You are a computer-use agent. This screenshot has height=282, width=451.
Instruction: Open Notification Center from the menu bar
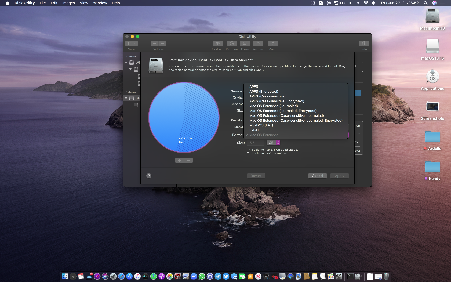pyautogui.click(x=442, y=3)
